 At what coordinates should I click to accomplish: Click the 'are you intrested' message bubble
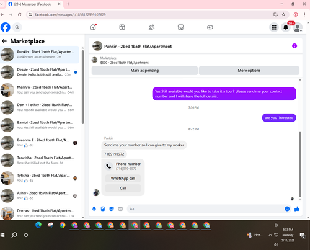click(x=279, y=118)
